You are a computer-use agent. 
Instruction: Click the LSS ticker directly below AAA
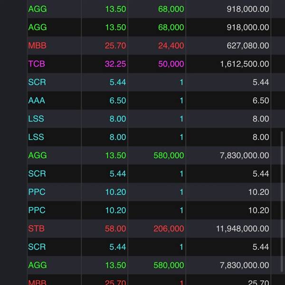[x=36, y=119]
